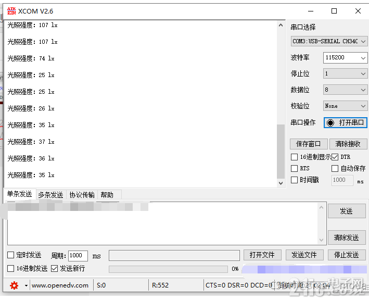Image resolution: width=369 pixels, height=300 pixels.
Task: Enable the 16进制发送 checkbox
Action: (x=10, y=268)
